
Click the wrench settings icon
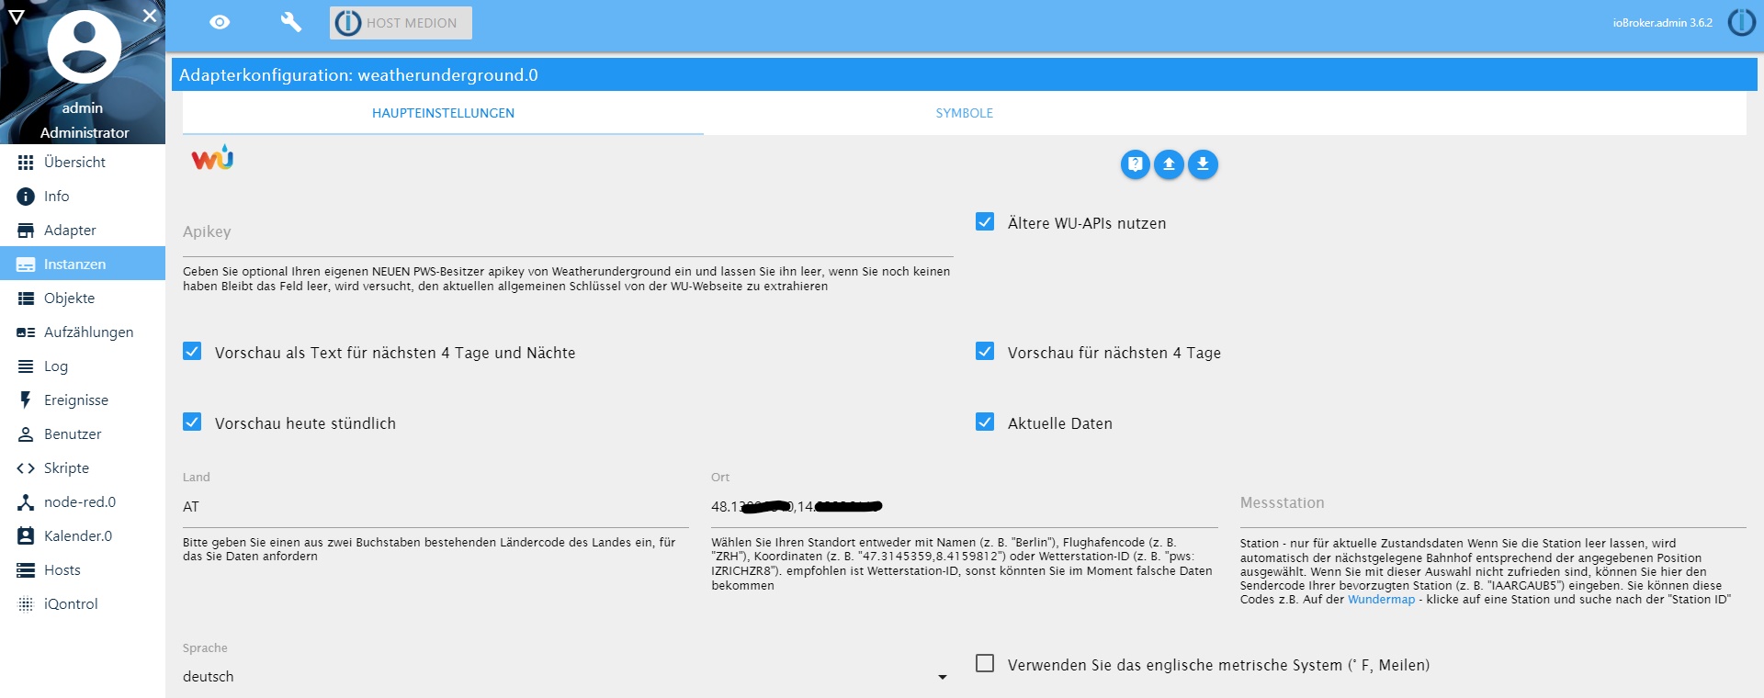click(290, 22)
